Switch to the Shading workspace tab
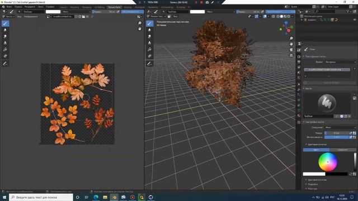Image resolution: width=358 pixels, height=201 pixels. point(128,7)
